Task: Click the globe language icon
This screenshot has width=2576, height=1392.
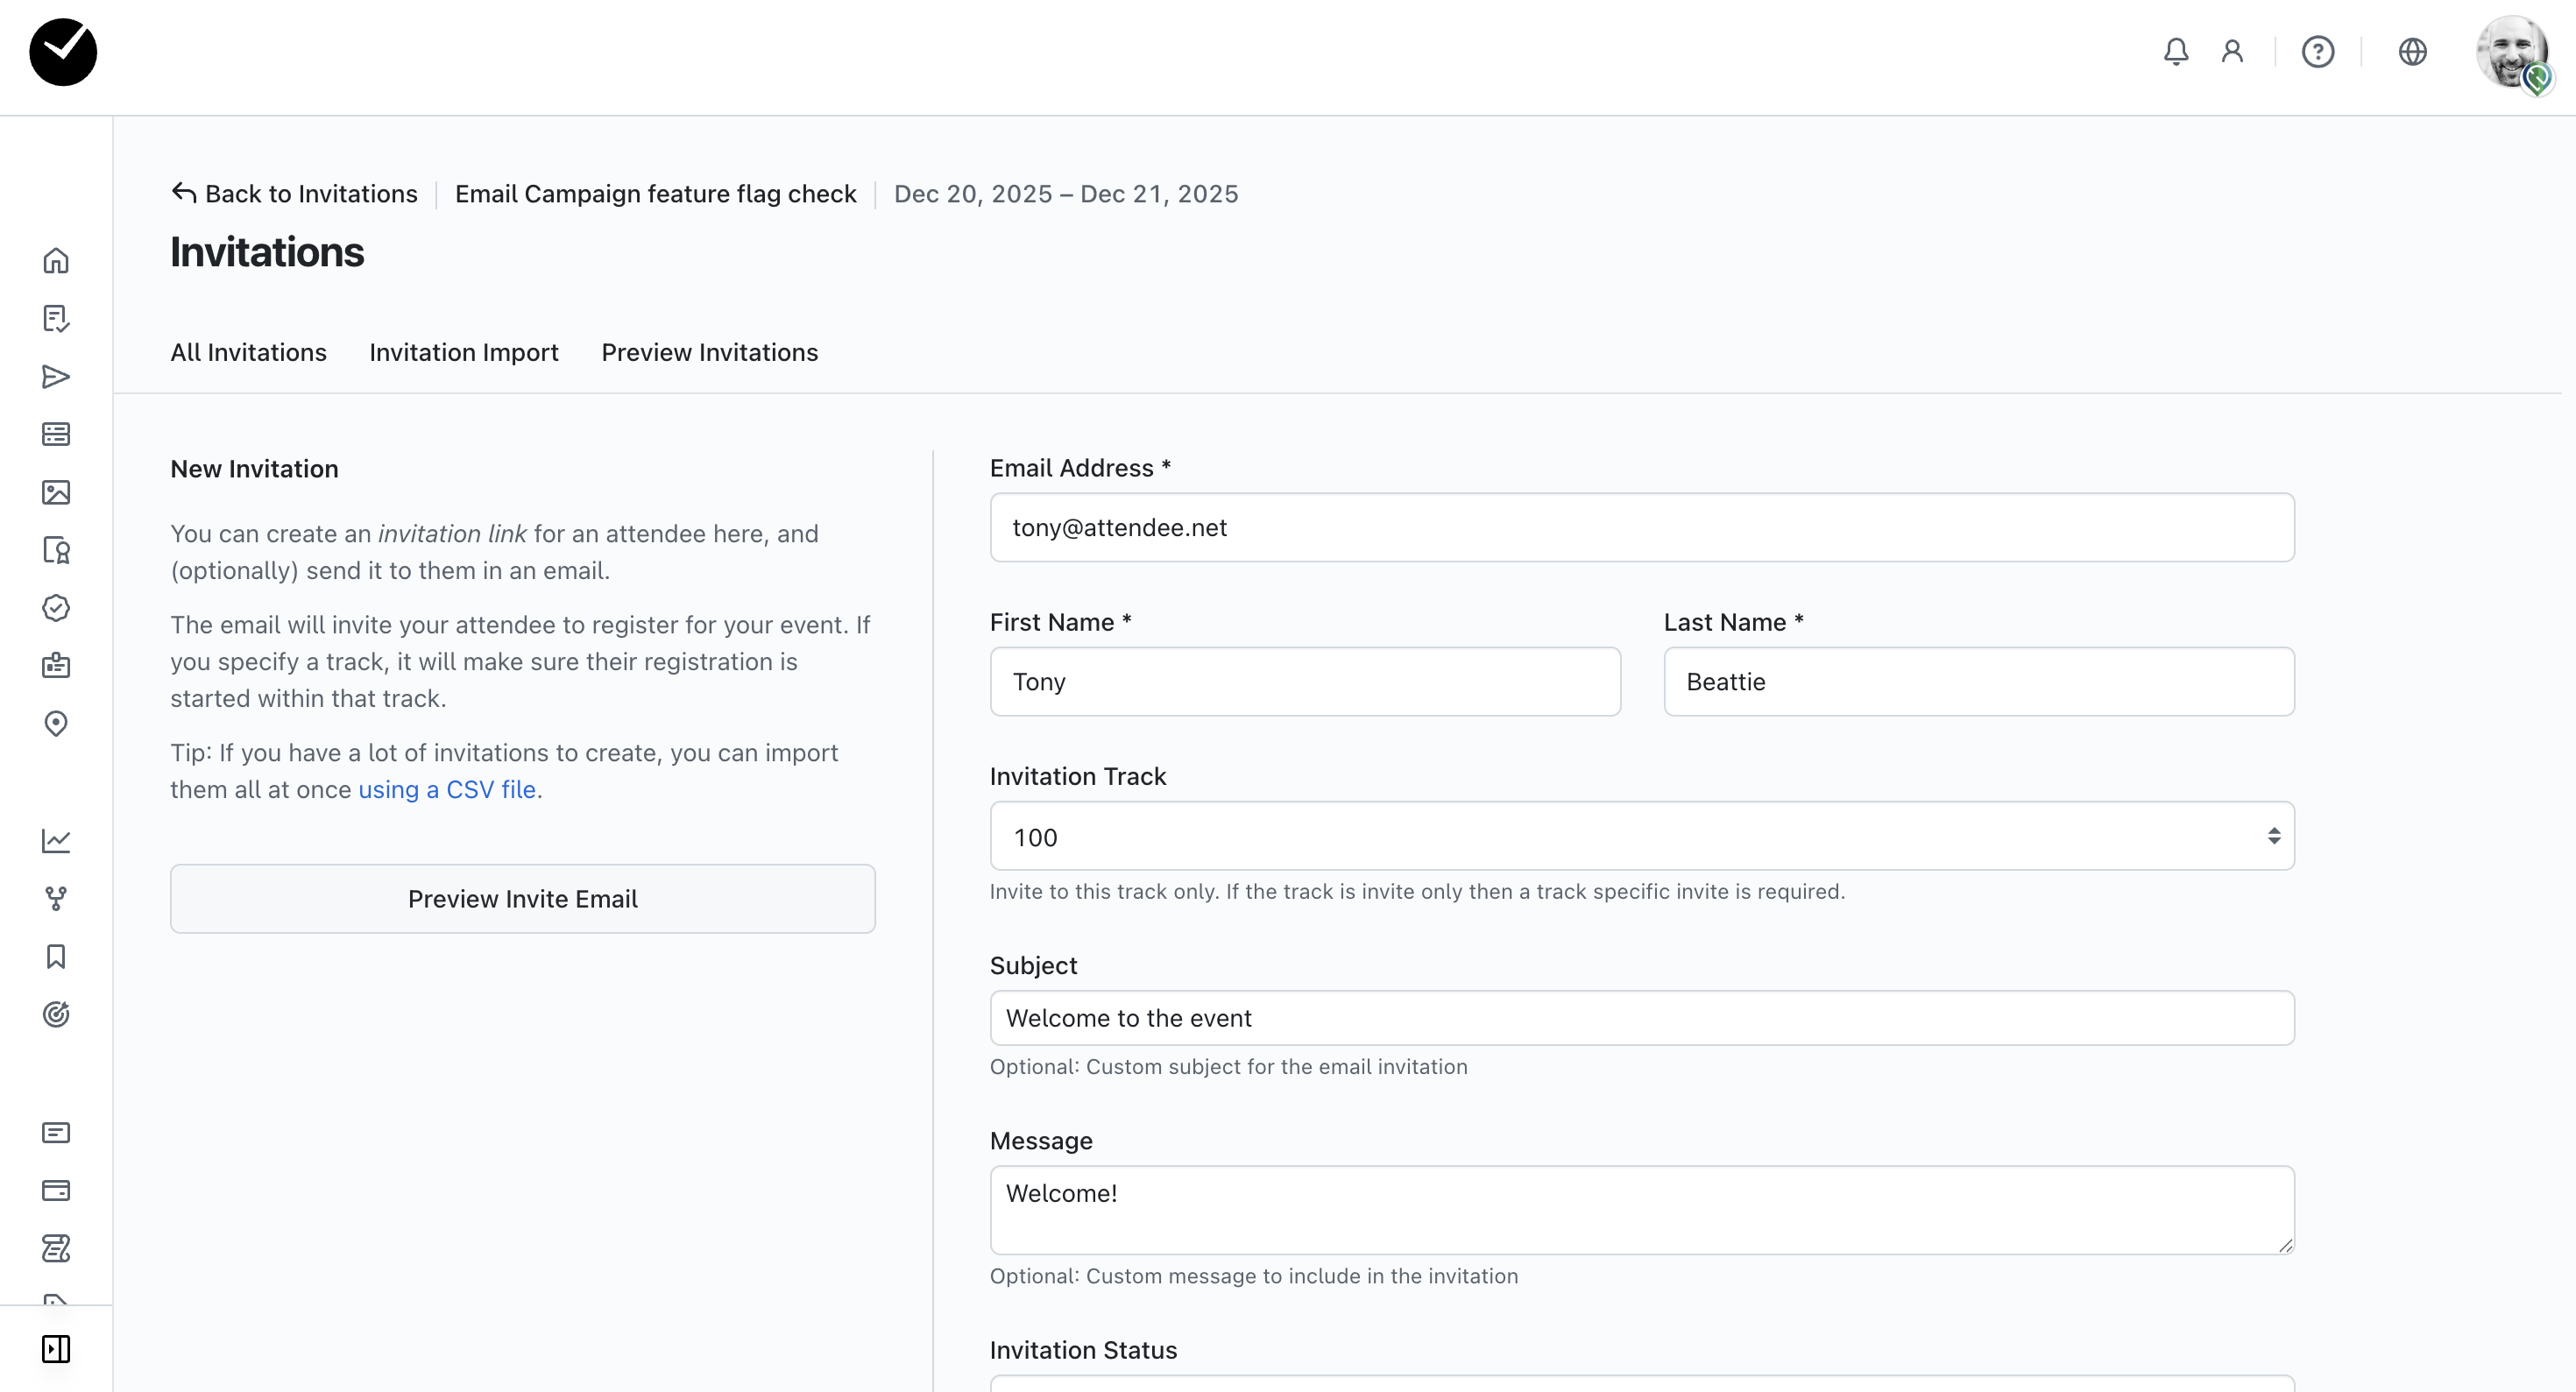Action: [2412, 52]
